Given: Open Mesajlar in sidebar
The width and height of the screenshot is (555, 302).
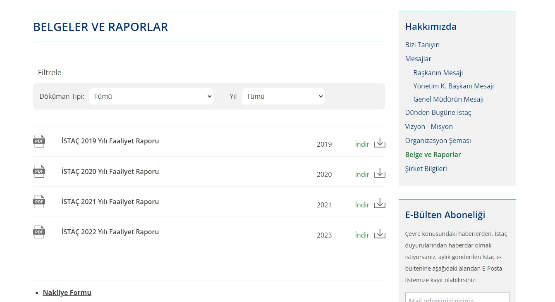Looking at the screenshot, I should 418,59.
